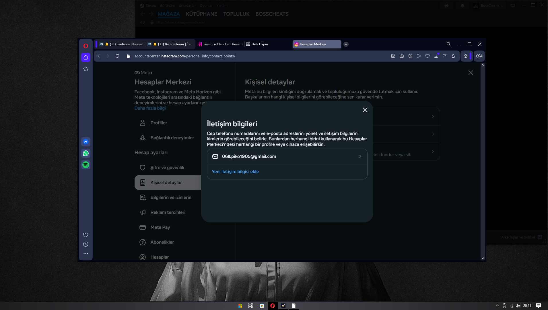Expand the third Kişisel detaylar row chevron
Screen dimensions: 548x310
[433, 152]
